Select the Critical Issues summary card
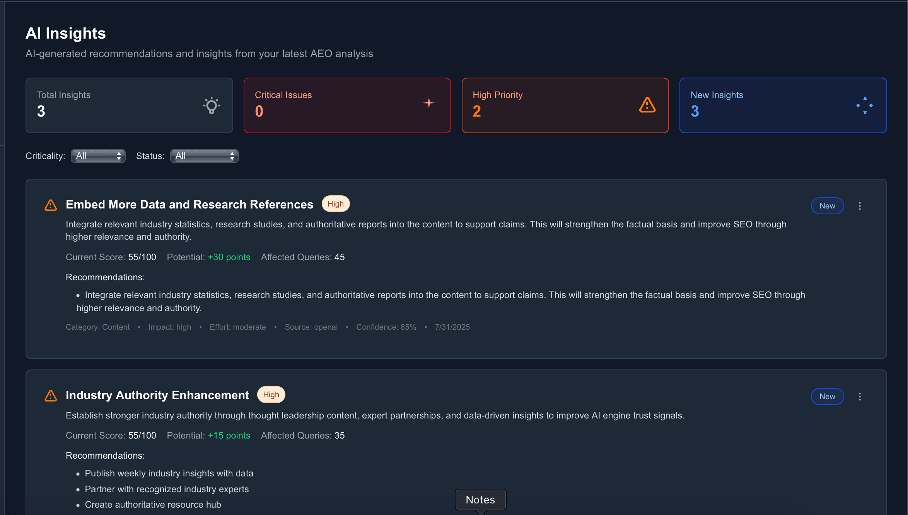This screenshot has height=515, width=908. coord(347,105)
